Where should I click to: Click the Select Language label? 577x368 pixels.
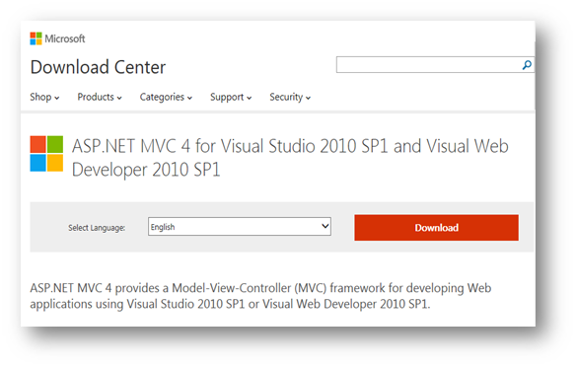(97, 228)
